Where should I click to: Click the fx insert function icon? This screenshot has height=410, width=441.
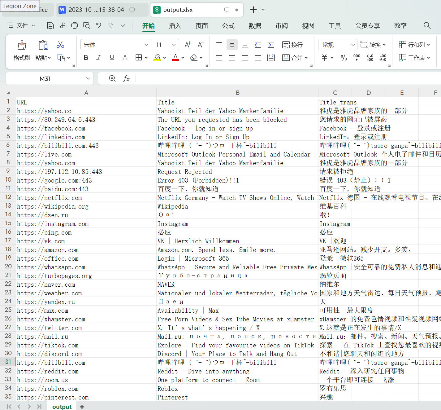coord(126,79)
